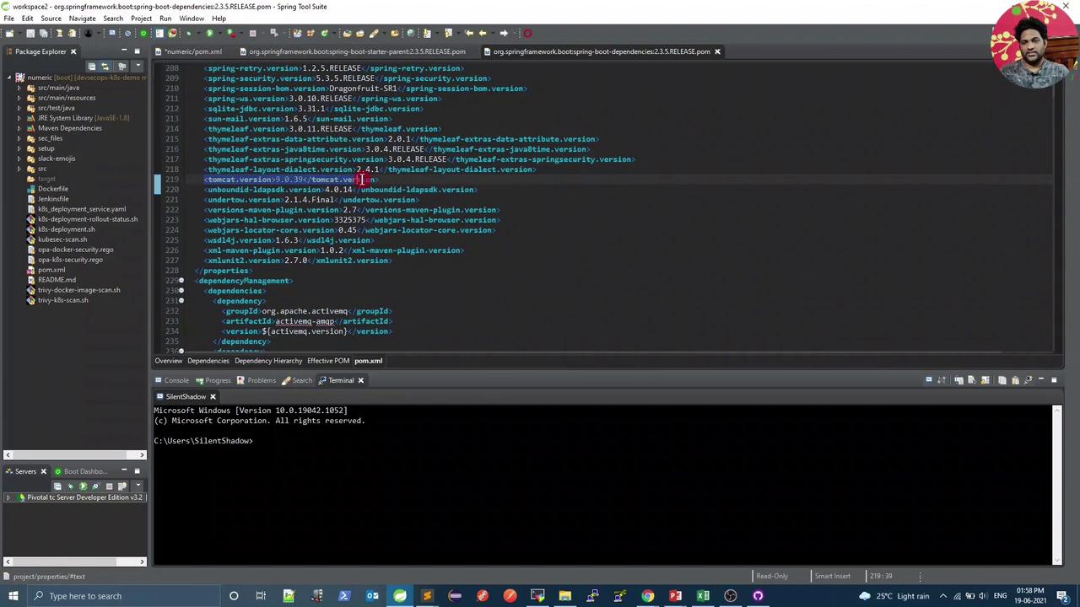
Task: Open the Progress view tab
Action: pyautogui.click(x=212, y=380)
